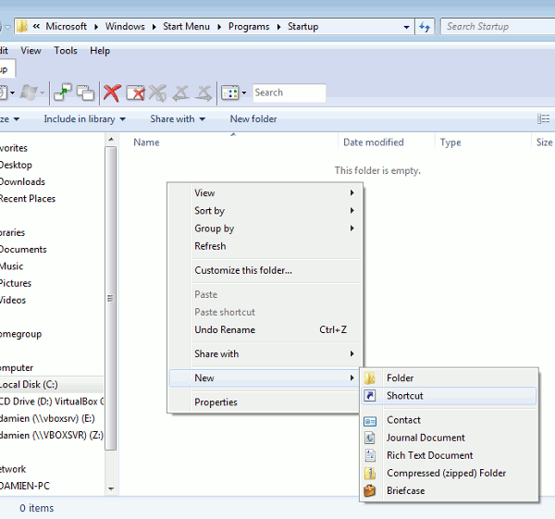Expand the Include in library dropdown
The width and height of the screenshot is (555, 519).
click(123, 119)
